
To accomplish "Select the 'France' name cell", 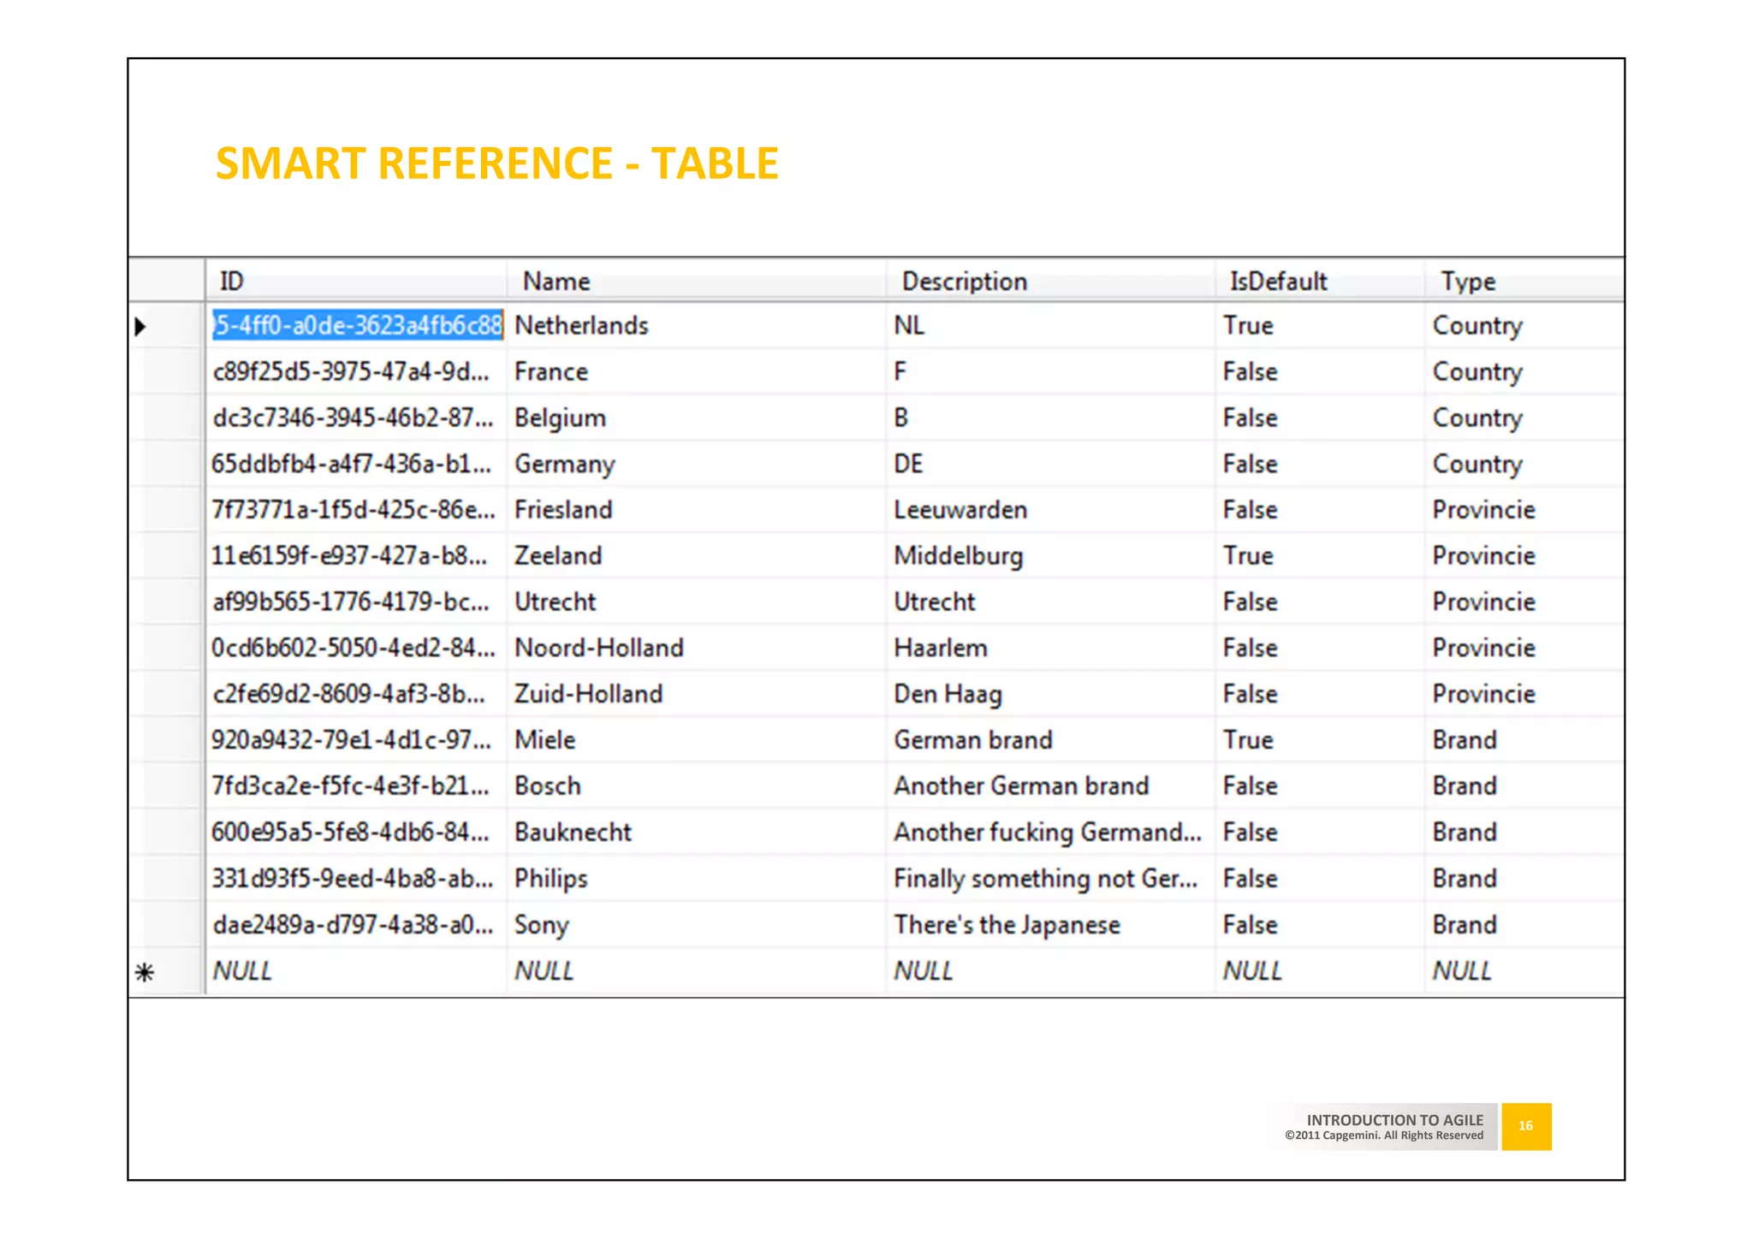I will [x=697, y=371].
